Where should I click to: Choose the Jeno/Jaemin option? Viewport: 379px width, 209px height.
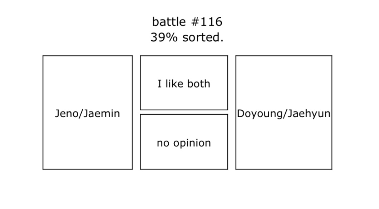(x=88, y=113)
